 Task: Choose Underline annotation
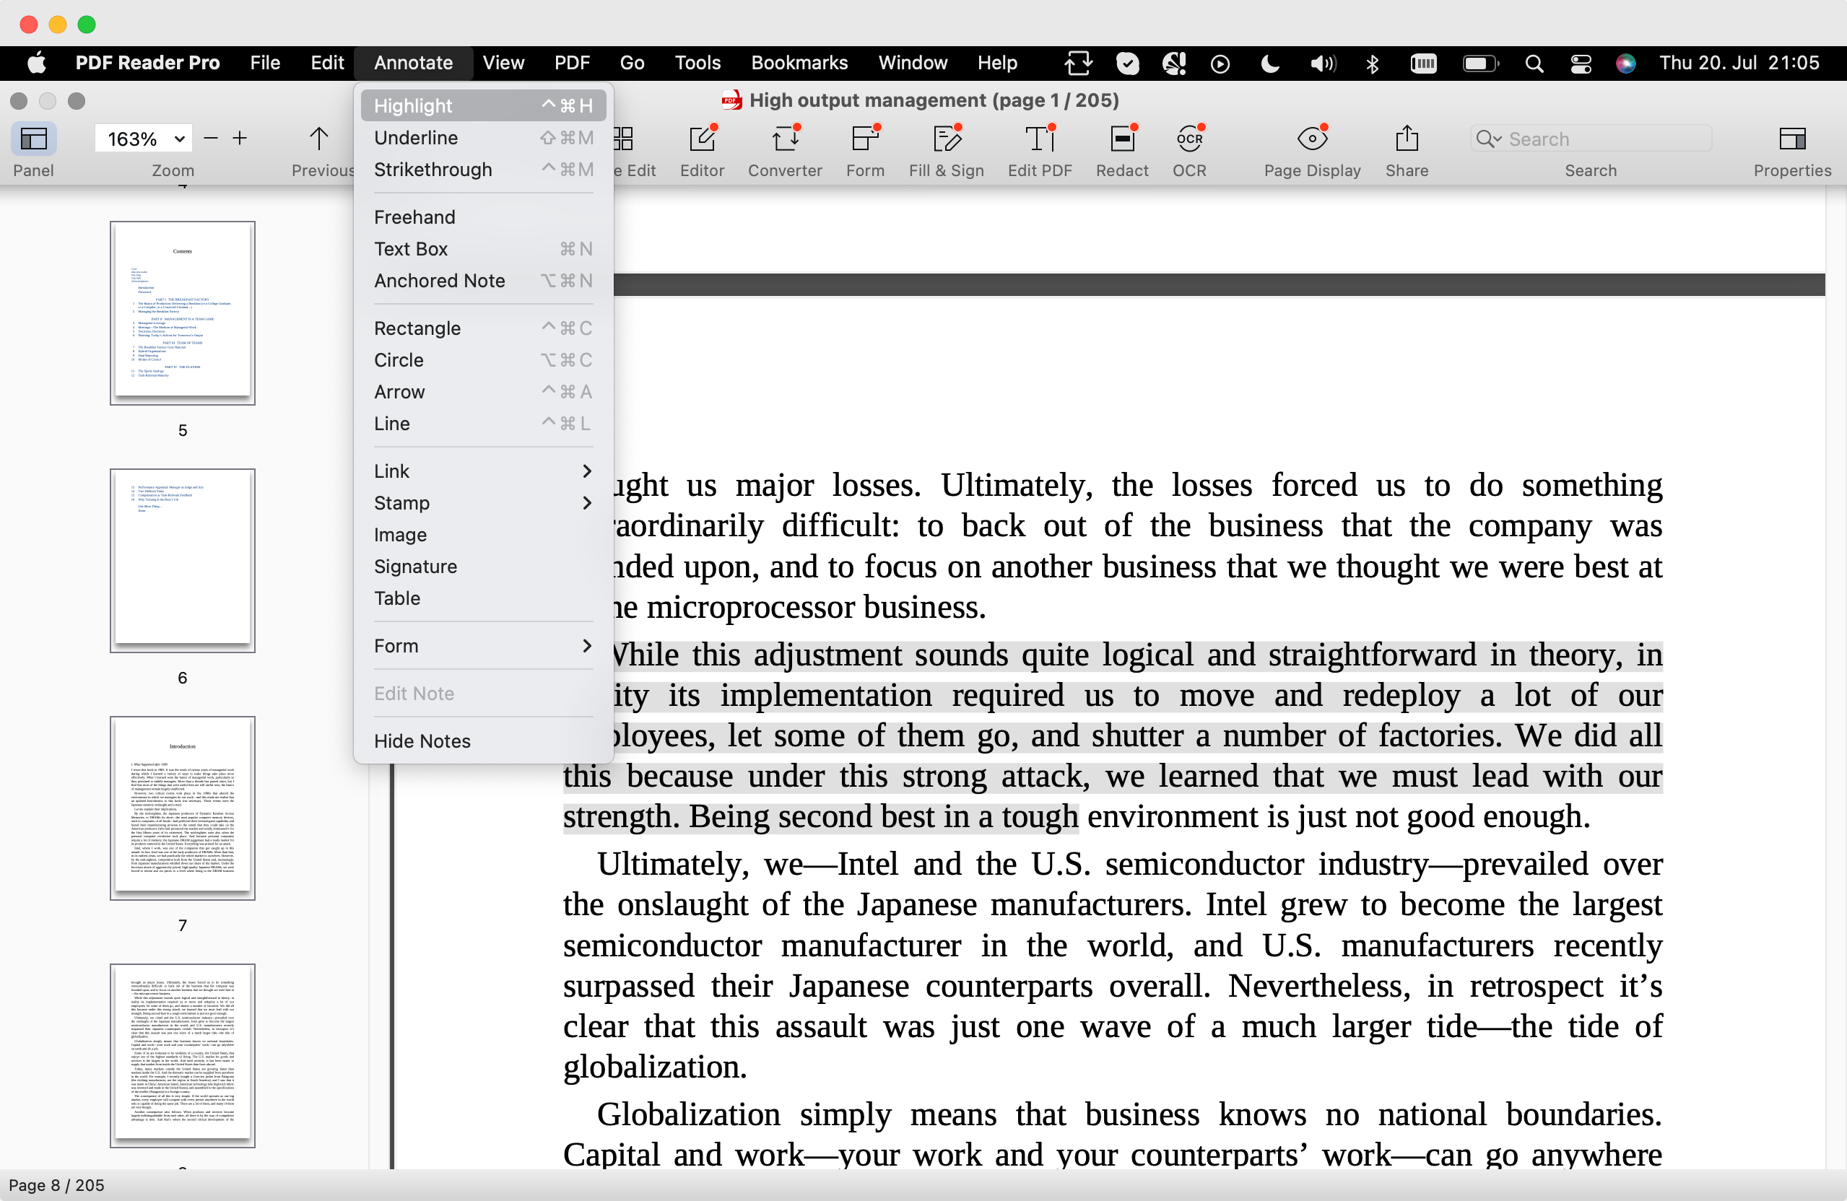click(x=483, y=137)
